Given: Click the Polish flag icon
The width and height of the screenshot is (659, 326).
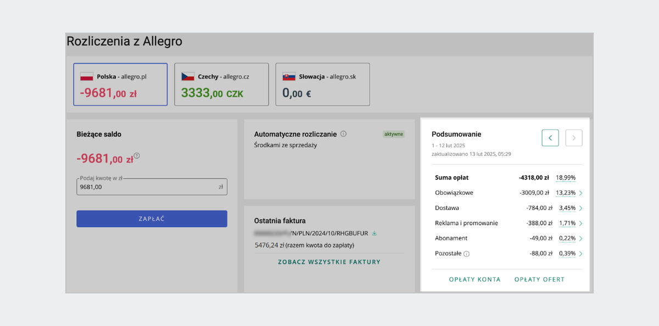Looking at the screenshot, I should 87,76.
